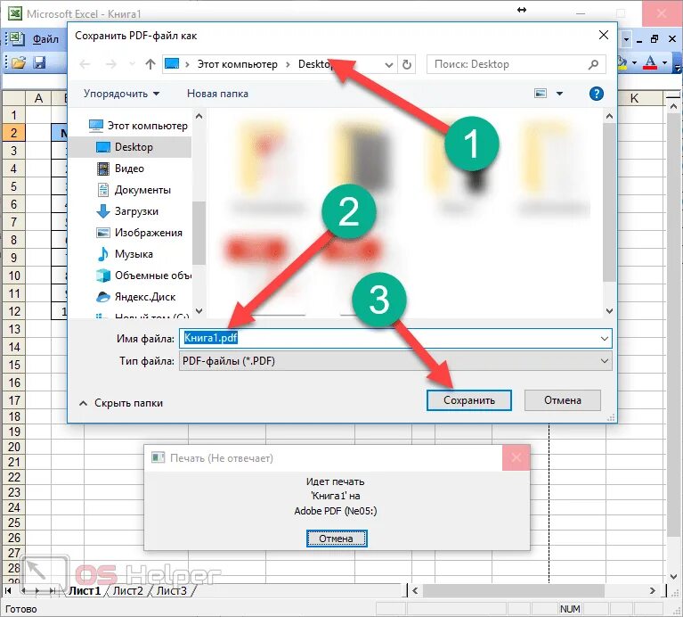Select Загрузки in the navigation pane
Screen dimensions: 683x617
point(130,211)
